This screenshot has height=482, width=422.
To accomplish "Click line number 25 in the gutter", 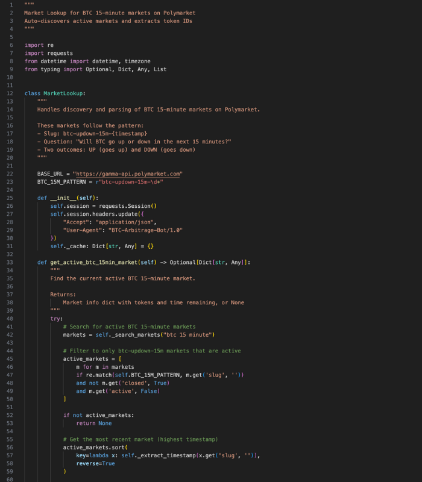I will pos(10,198).
